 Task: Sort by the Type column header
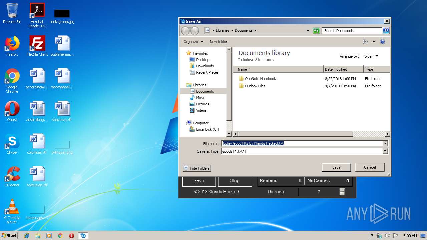pyautogui.click(x=377, y=69)
